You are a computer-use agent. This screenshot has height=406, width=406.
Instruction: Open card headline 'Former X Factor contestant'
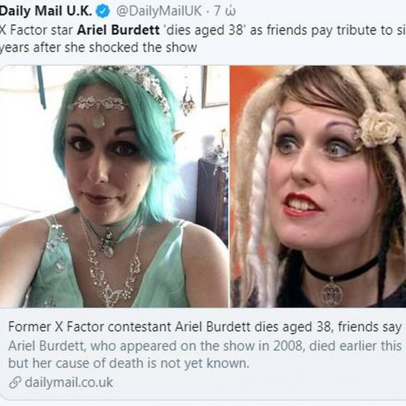pyautogui.click(x=204, y=327)
